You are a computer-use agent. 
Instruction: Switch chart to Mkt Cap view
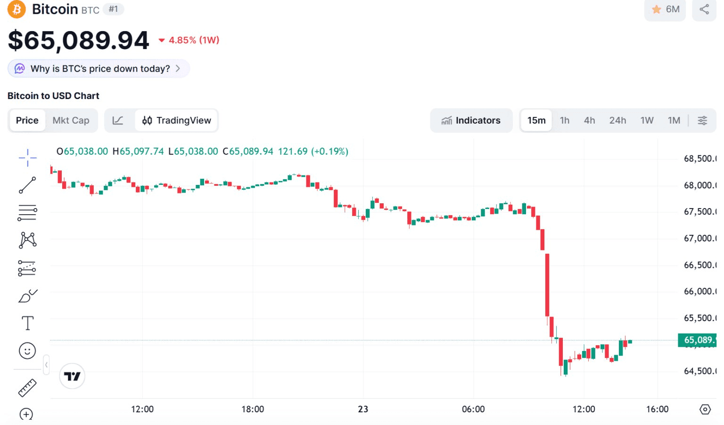pos(71,120)
